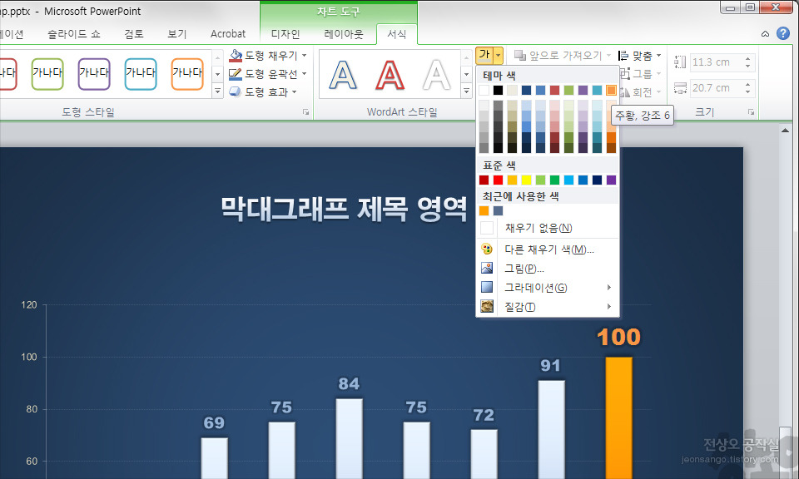Pick standard yellow color swatch
The image size is (799, 479).
(526, 180)
